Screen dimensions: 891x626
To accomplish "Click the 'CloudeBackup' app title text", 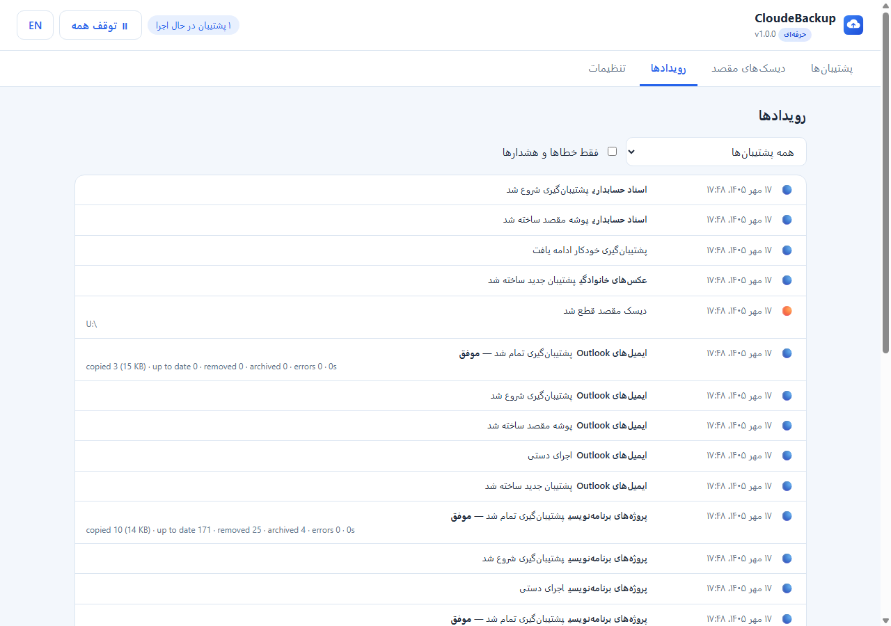I will point(795,18).
